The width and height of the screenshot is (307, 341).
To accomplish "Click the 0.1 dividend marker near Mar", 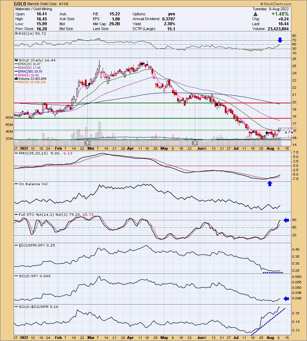I will tap(87, 143).
